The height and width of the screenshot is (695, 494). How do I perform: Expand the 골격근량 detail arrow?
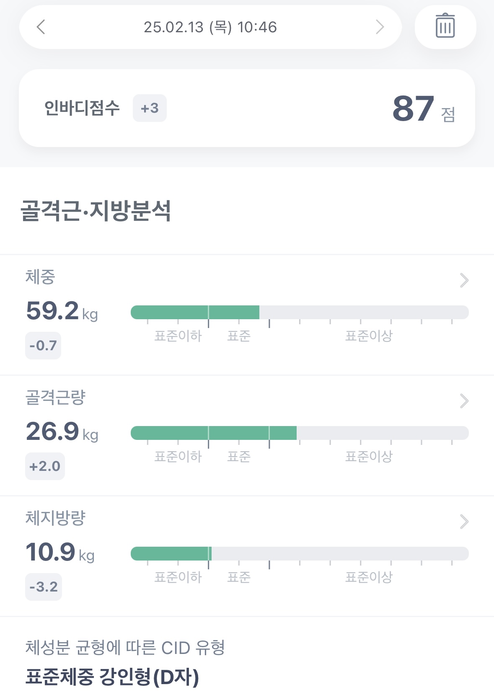tap(464, 401)
